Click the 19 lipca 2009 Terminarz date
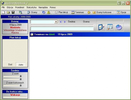Image resolution: width=131 pixels, height=100 pixels. 65,34
